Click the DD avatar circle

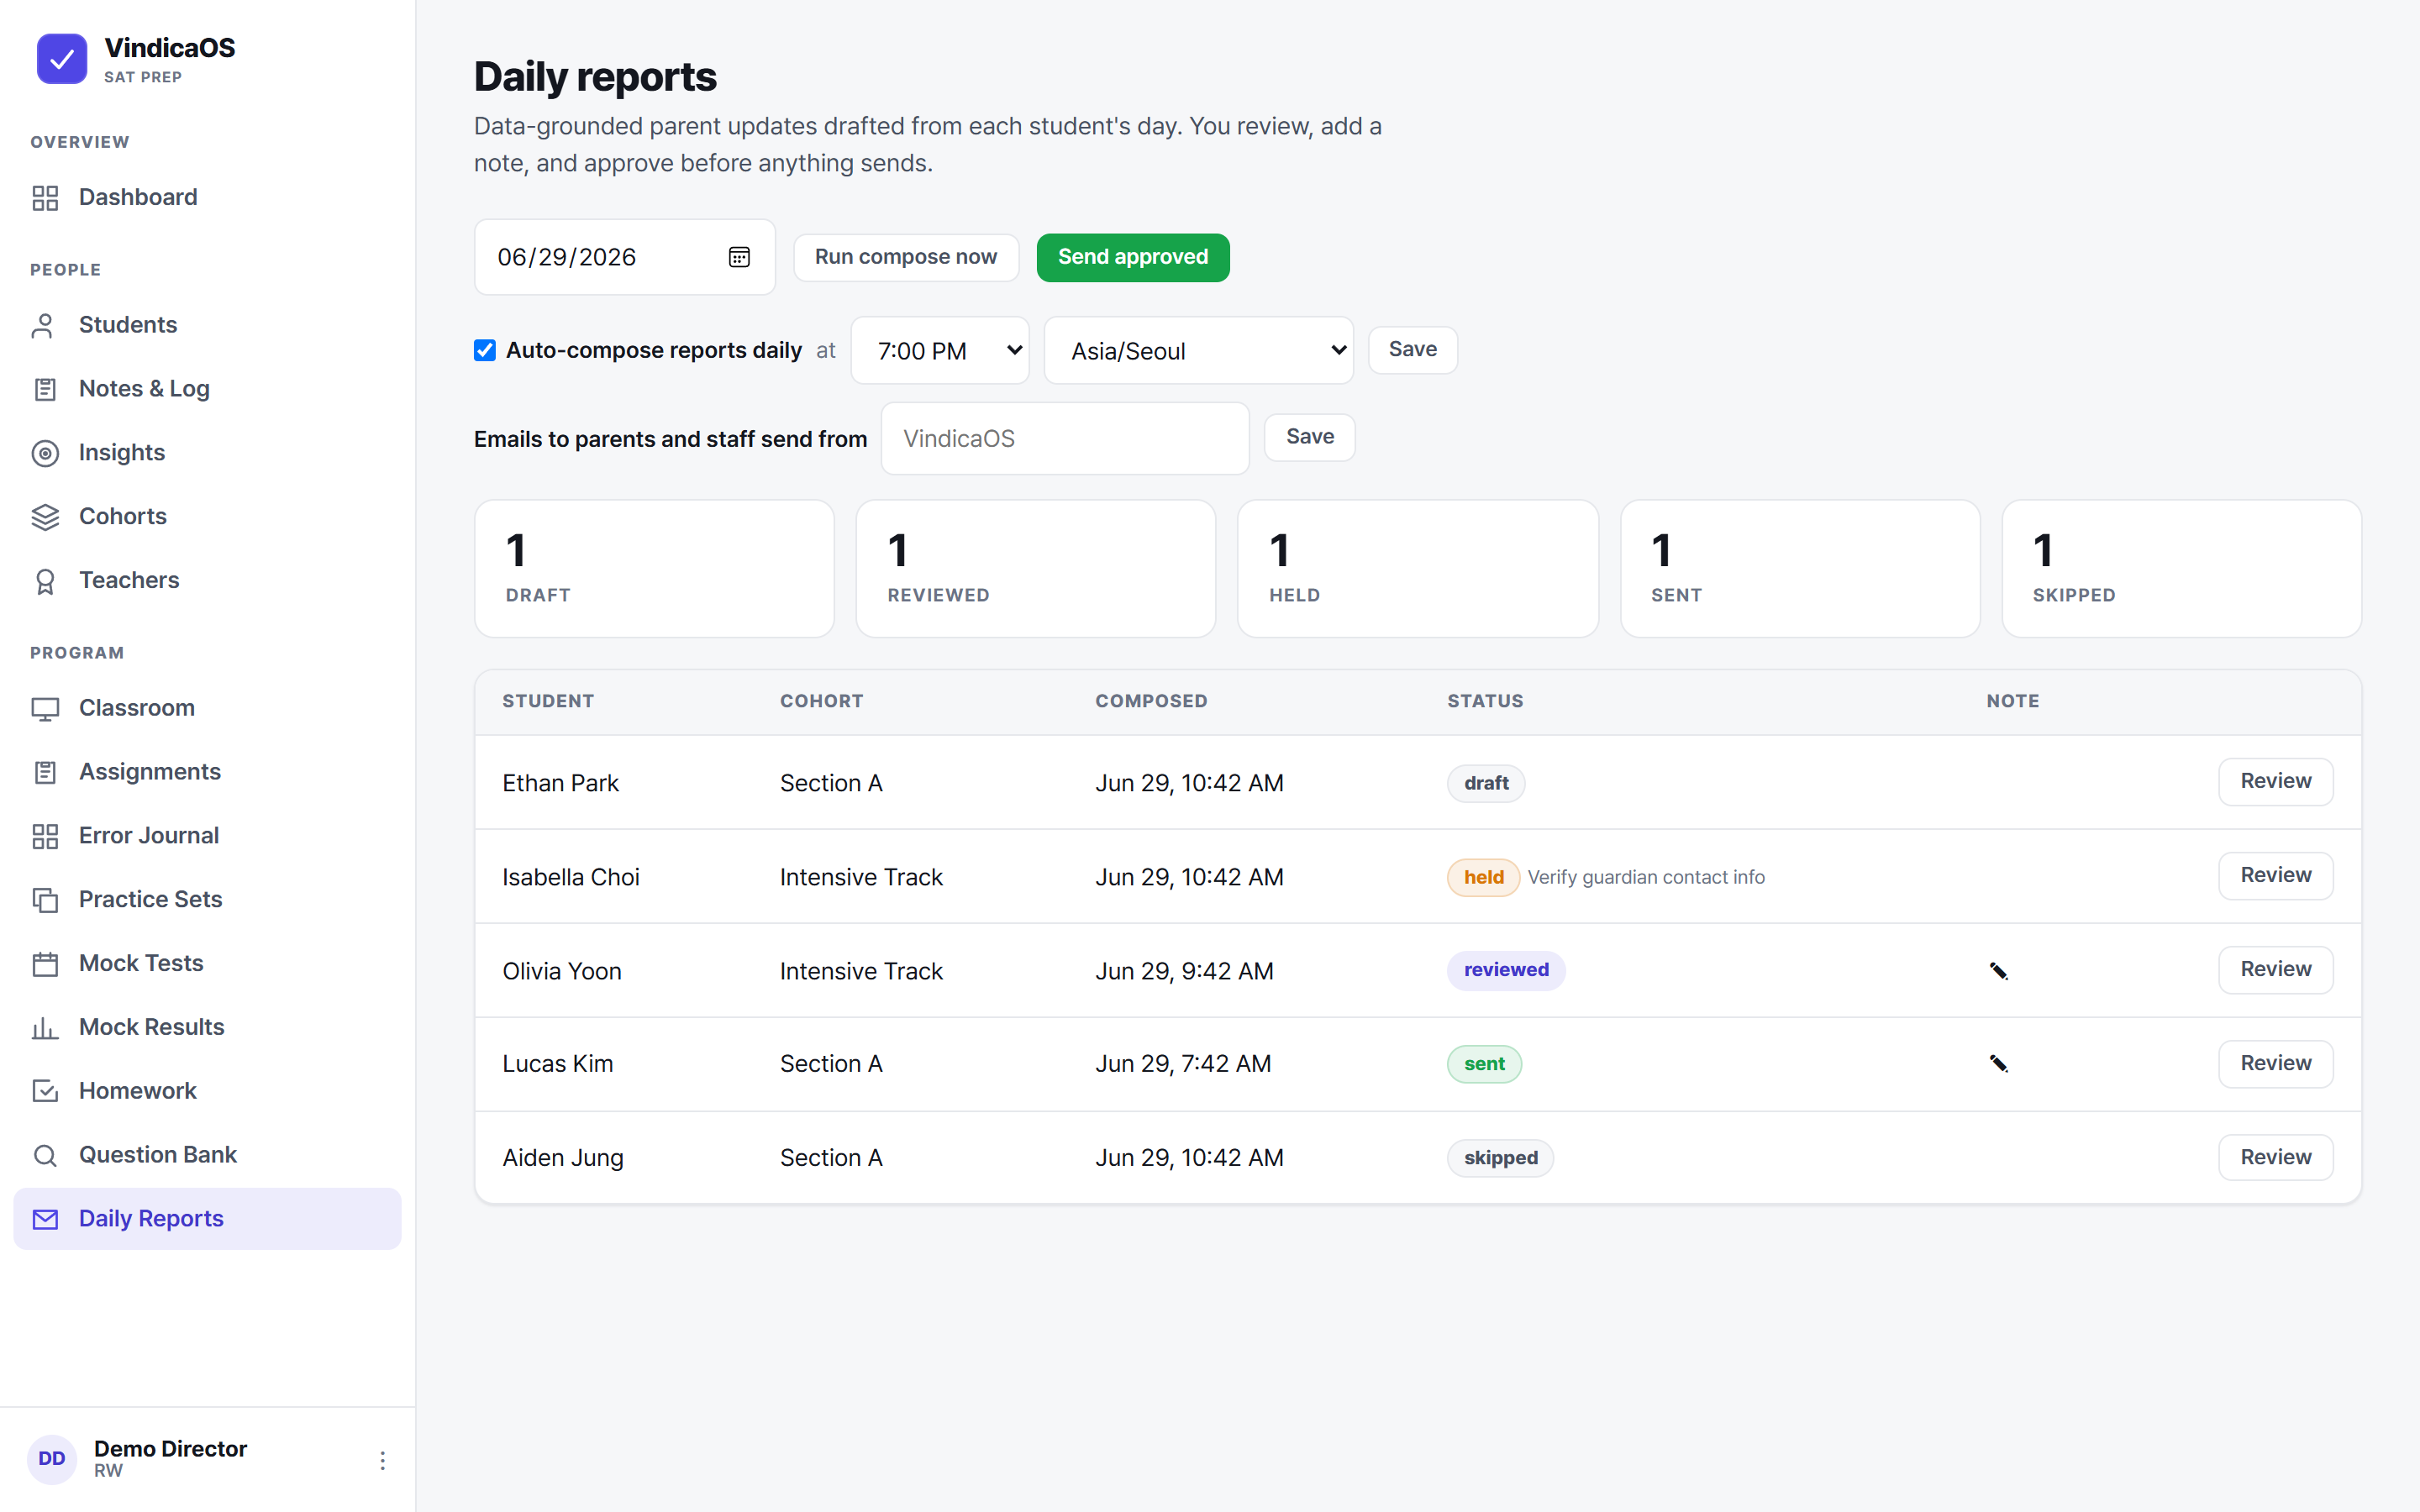tap(52, 1459)
